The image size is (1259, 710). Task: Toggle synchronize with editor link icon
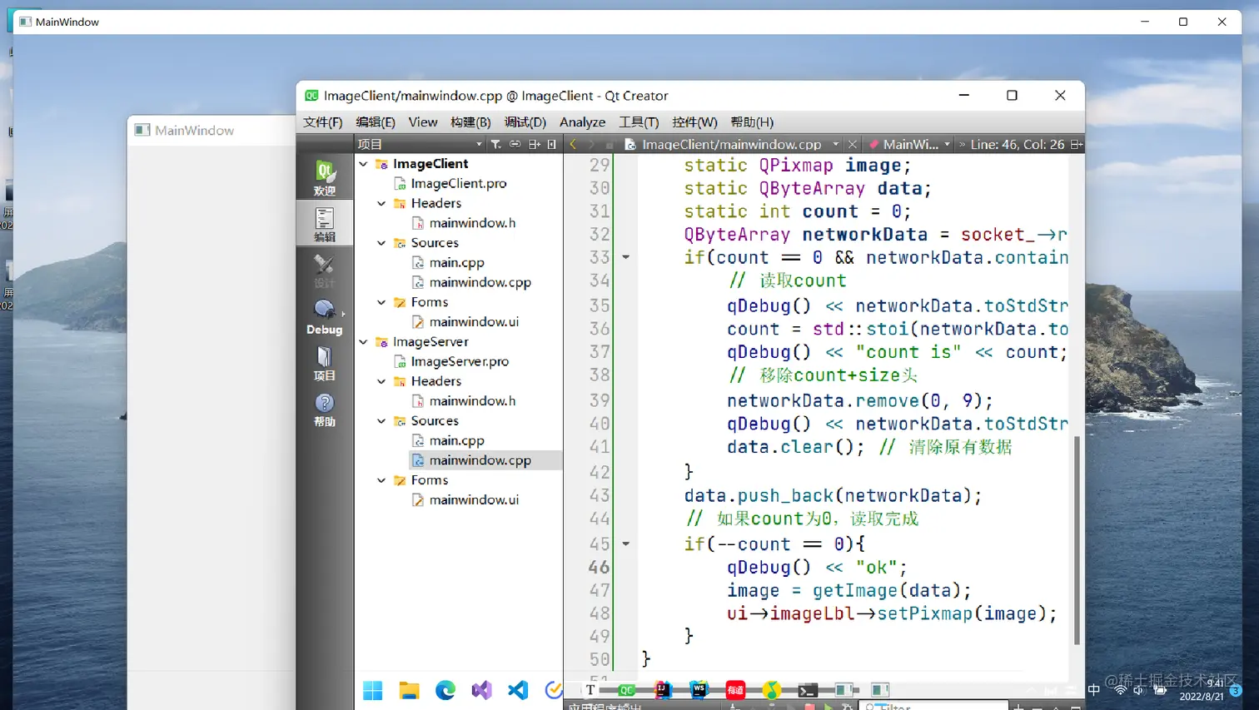click(x=515, y=144)
